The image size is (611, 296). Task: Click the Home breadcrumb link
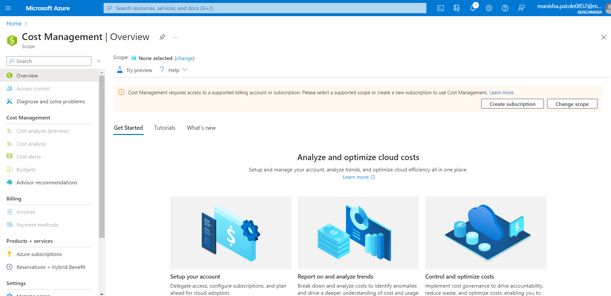pos(14,24)
